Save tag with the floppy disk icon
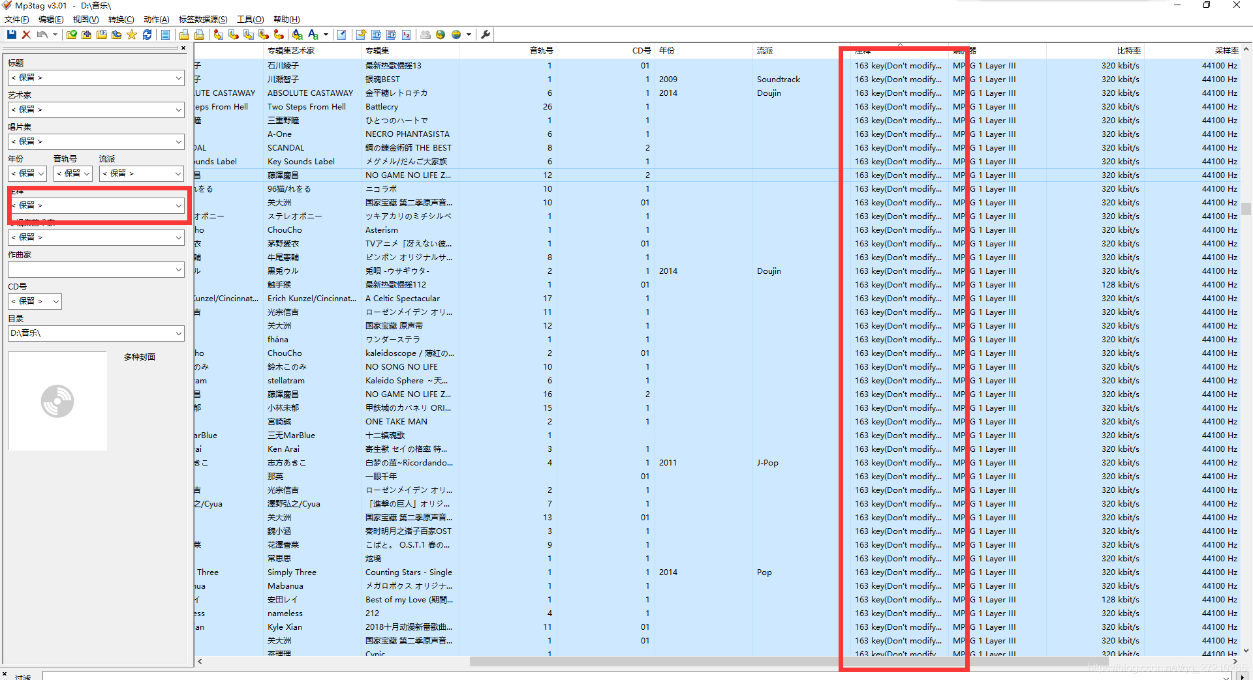 (12, 35)
